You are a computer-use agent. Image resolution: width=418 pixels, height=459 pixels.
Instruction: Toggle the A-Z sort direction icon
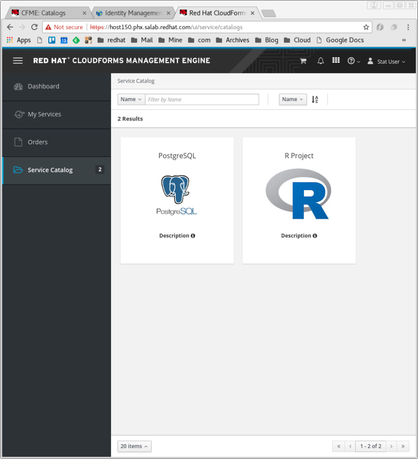click(315, 99)
